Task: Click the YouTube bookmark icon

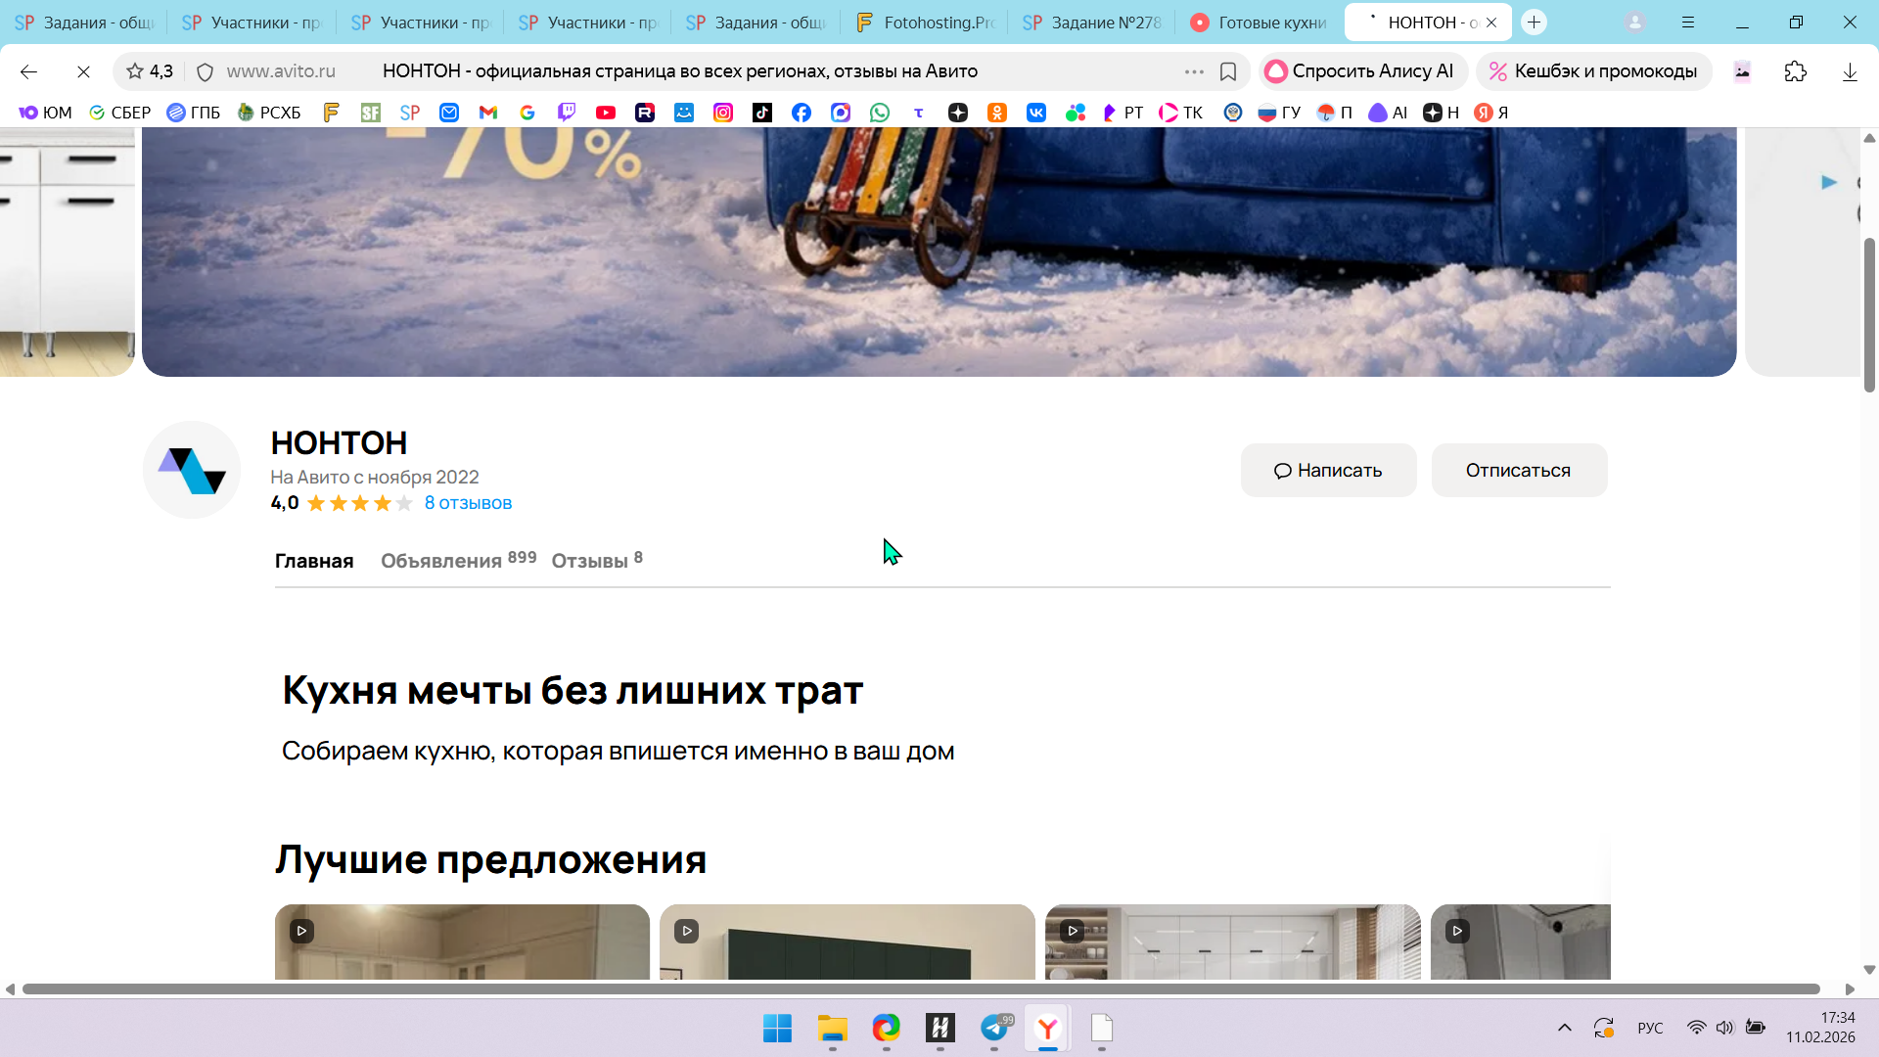Action: (606, 113)
